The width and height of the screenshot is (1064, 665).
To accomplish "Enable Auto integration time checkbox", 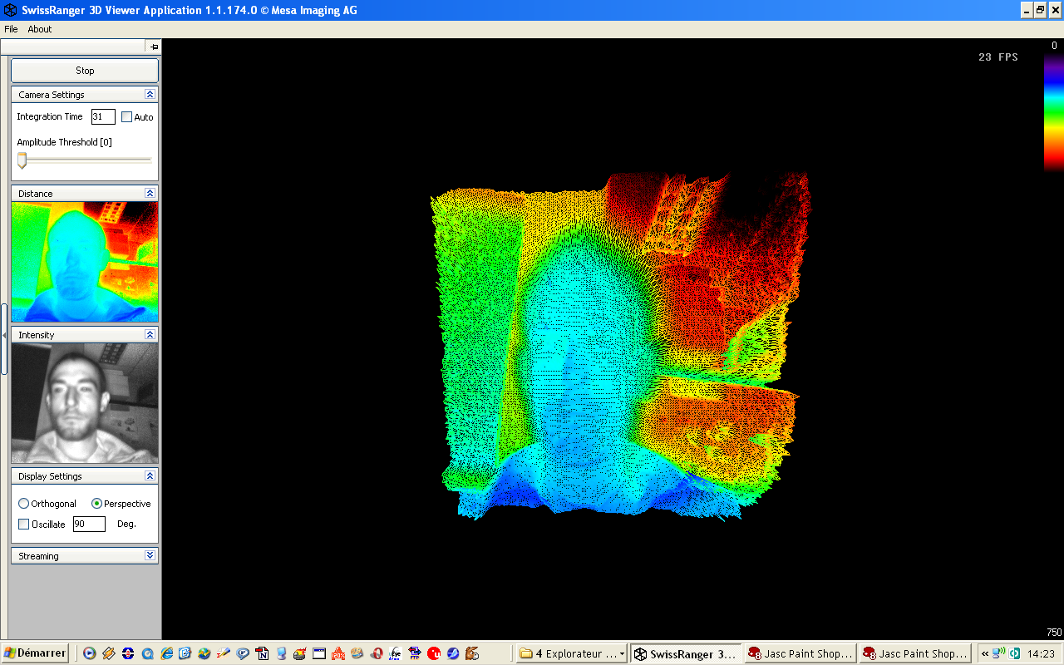I will pos(126,117).
